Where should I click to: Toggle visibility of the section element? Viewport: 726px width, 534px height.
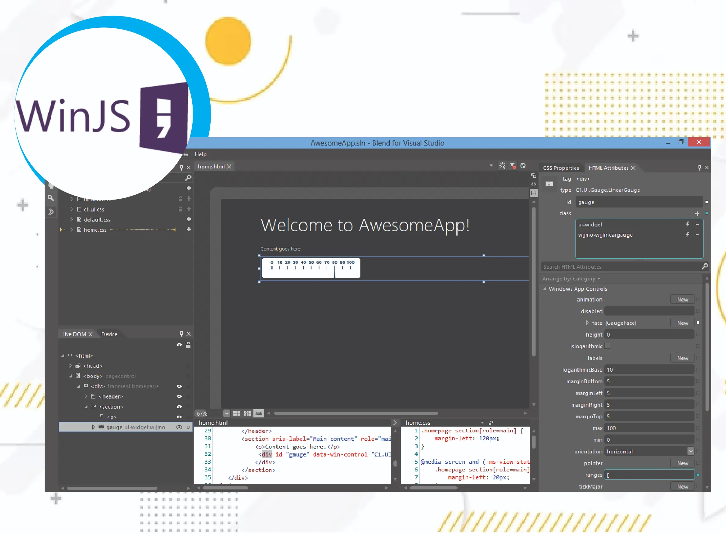179,407
